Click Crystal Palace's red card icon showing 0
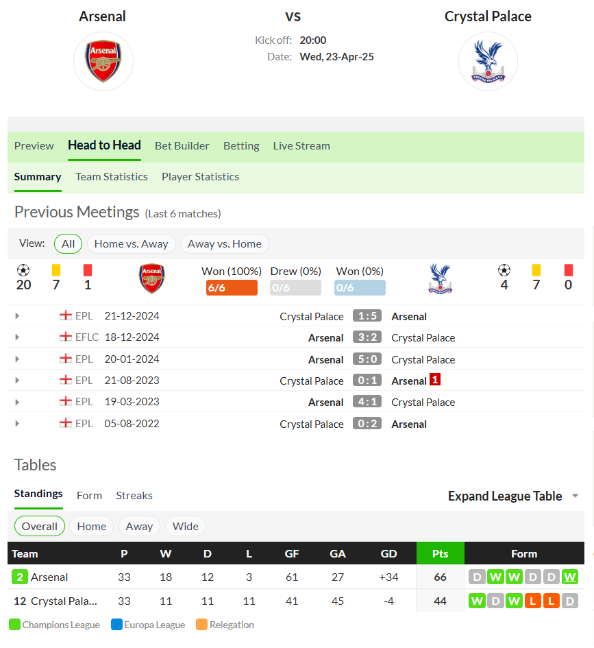Viewport: 594px width, 648px height. click(x=569, y=270)
